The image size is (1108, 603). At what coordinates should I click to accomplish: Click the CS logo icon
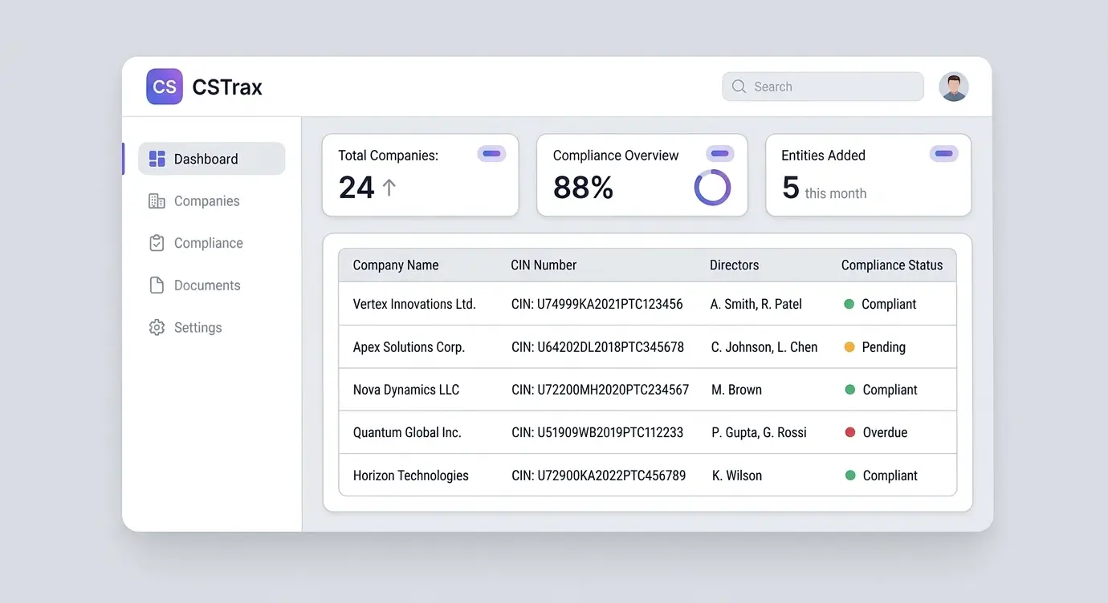(x=165, y=87)
